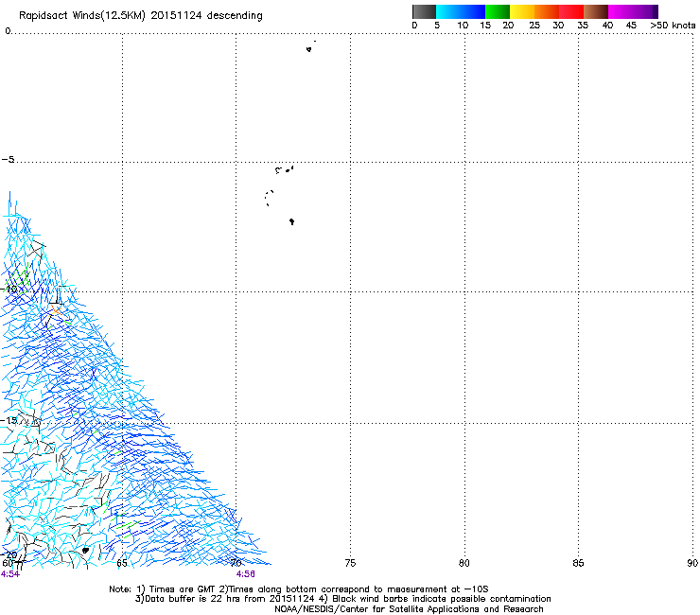
Task: Click the latitude label '-5'
Action: point(8,160)
